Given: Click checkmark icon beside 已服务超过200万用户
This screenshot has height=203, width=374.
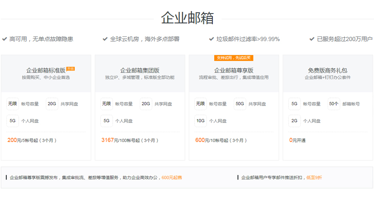Looking at the screenshot, I should 312,39.
